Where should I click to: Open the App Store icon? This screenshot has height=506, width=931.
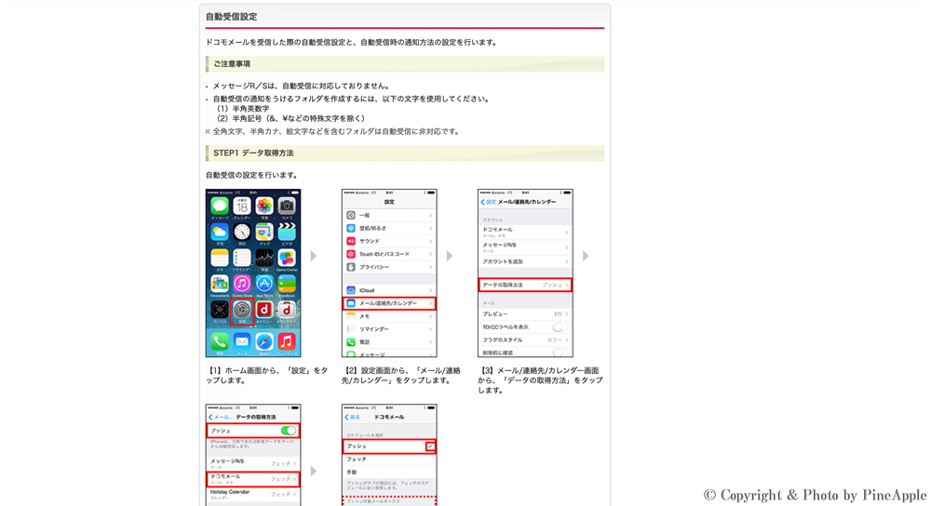click(x=264, y=284)
